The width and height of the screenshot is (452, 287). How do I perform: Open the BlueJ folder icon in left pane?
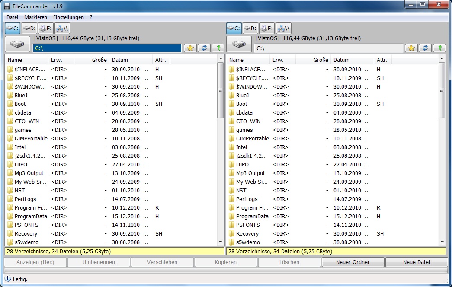(x=10, y=96)
